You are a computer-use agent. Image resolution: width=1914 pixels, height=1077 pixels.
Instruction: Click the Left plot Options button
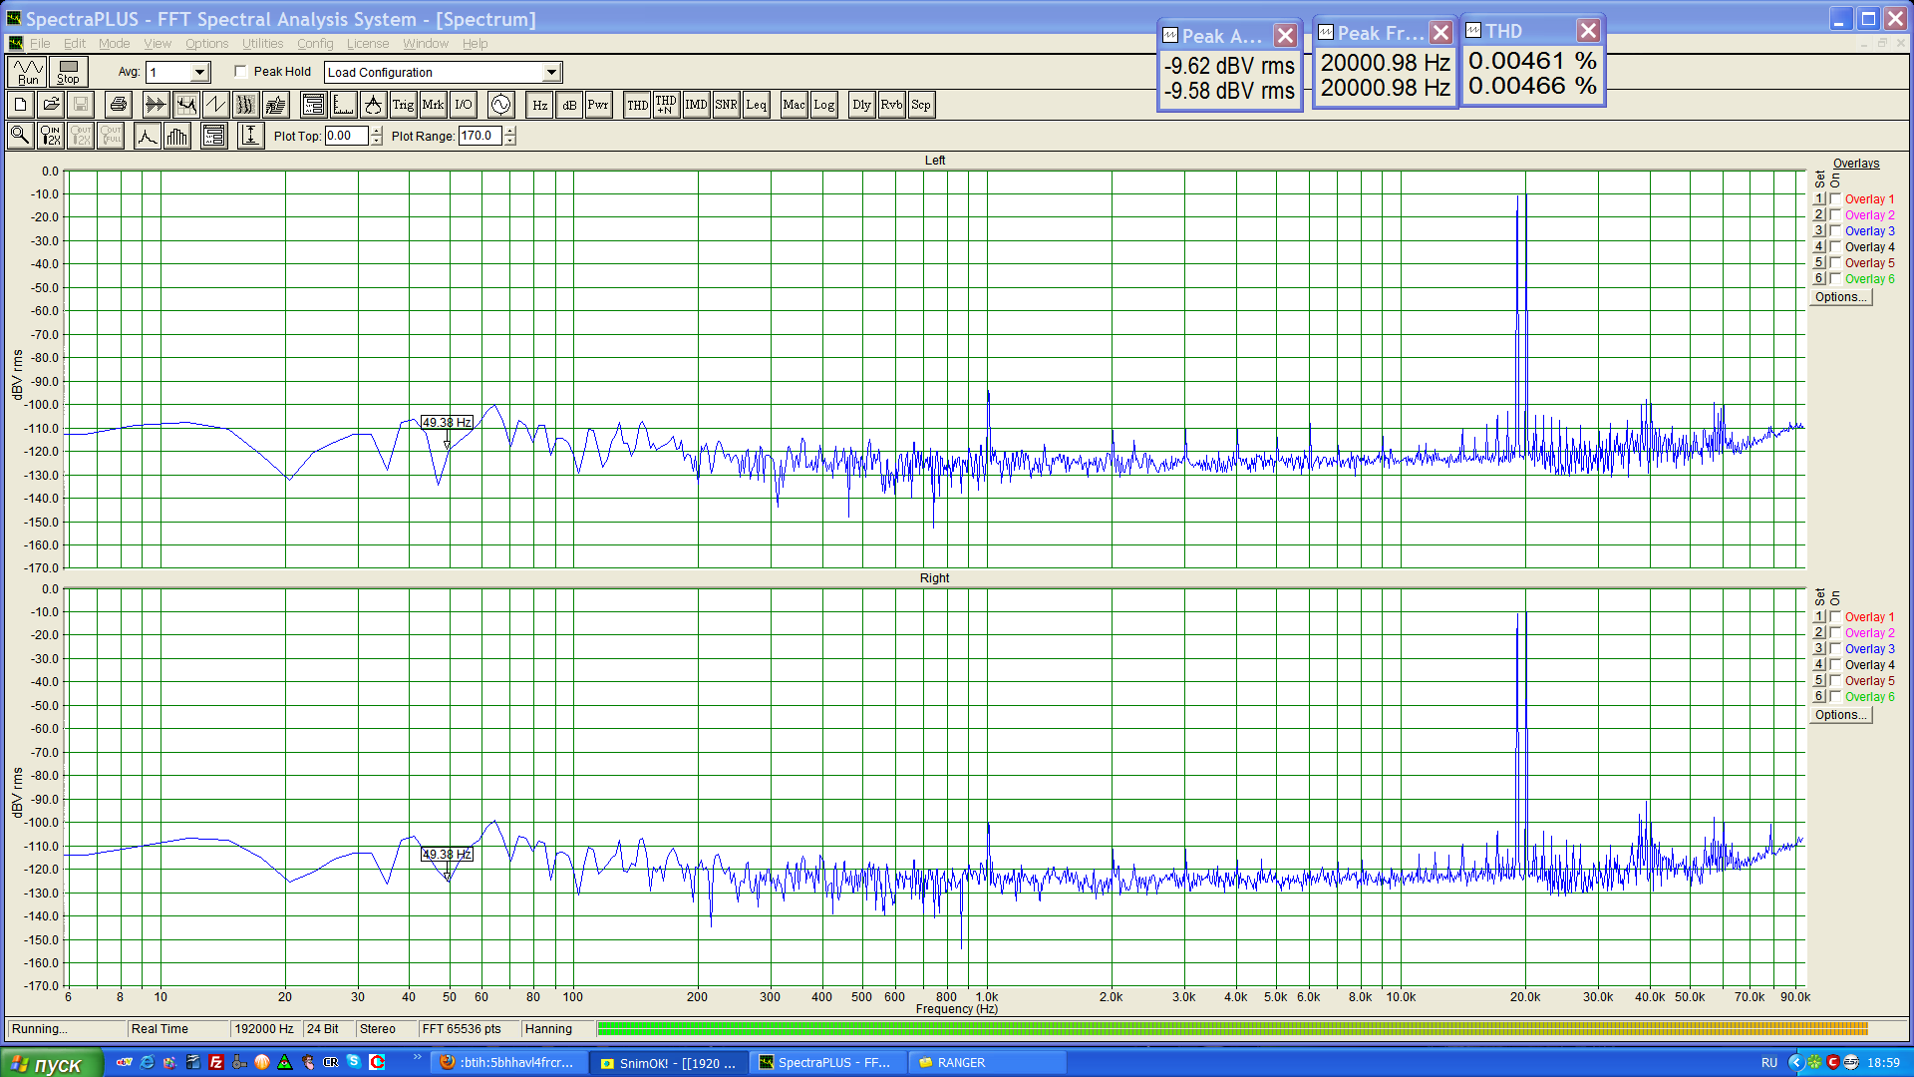[1840, 297]
